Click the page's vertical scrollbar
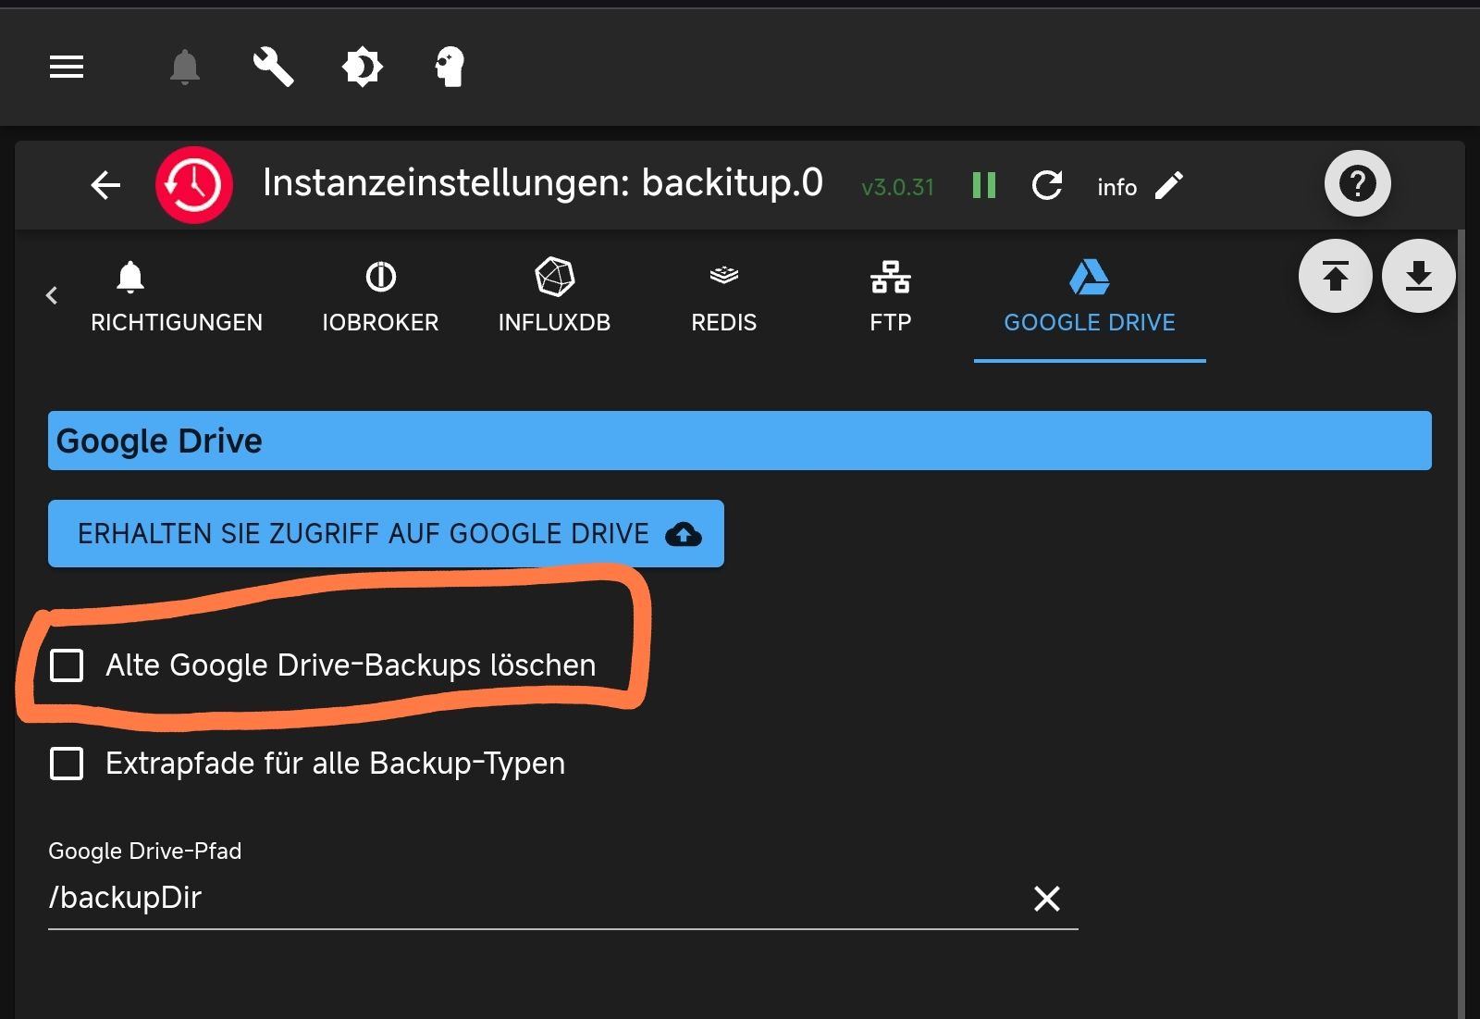This screenshot has width=1480, height=1019. 1461,624
